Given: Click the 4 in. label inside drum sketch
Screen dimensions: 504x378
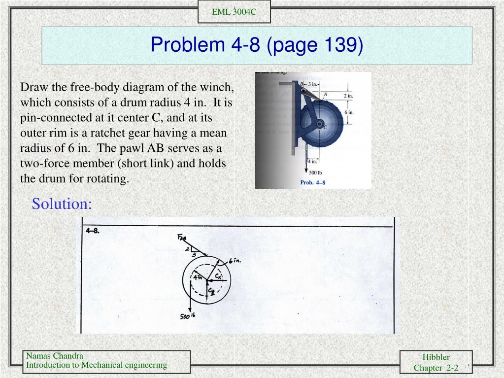Looking at the screenshot, I should click(x=198, y=277).
